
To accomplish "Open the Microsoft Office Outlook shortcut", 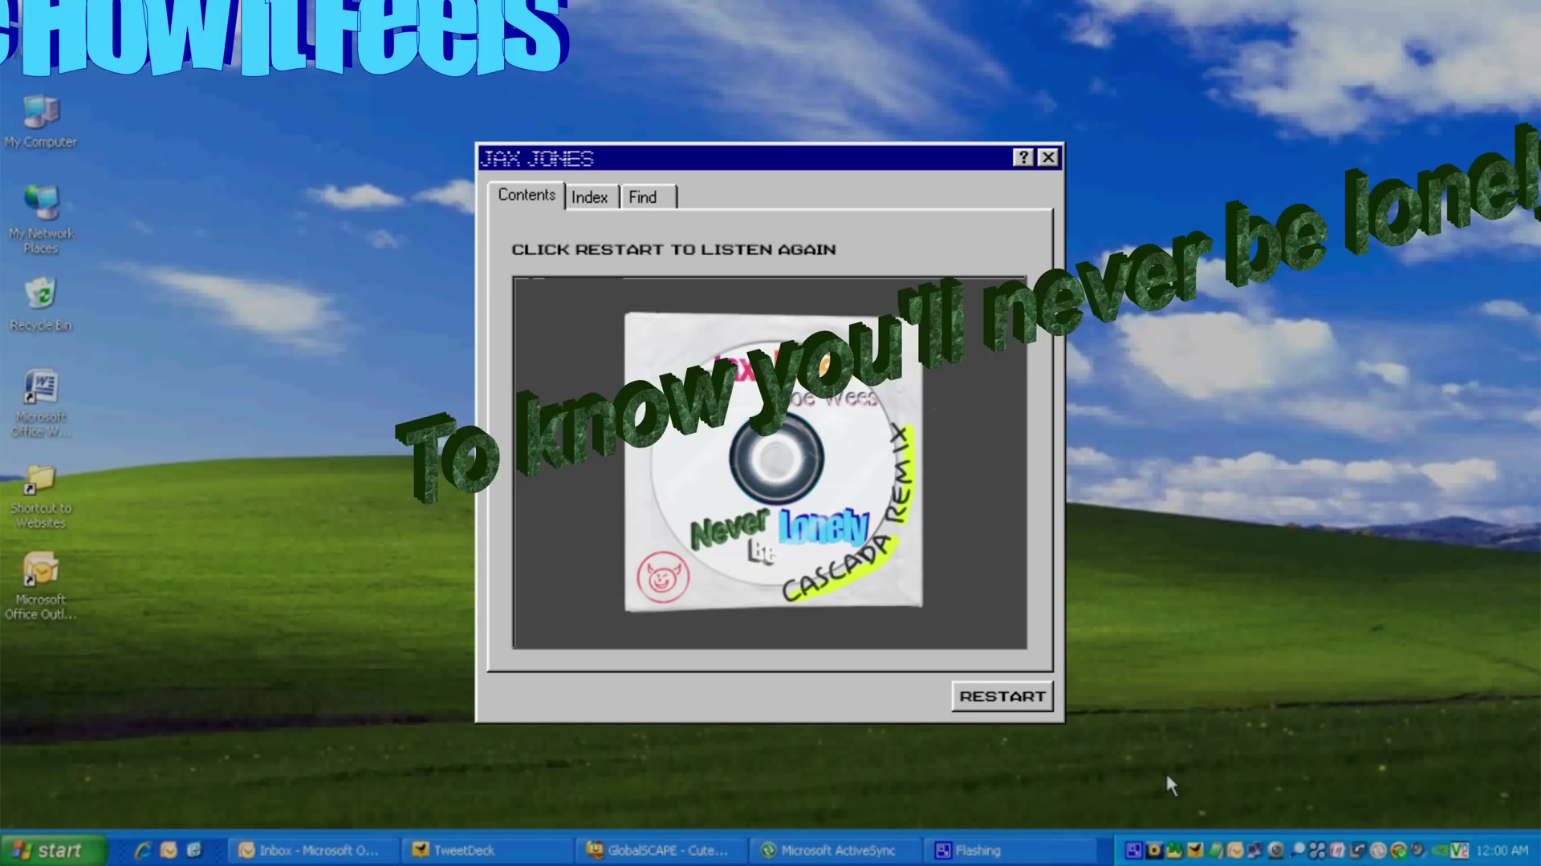I will click(41, 585).
